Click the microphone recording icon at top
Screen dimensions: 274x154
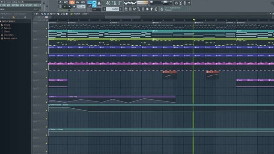185,3
